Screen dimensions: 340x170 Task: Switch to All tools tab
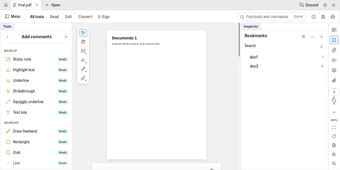[x=37, y=17]
